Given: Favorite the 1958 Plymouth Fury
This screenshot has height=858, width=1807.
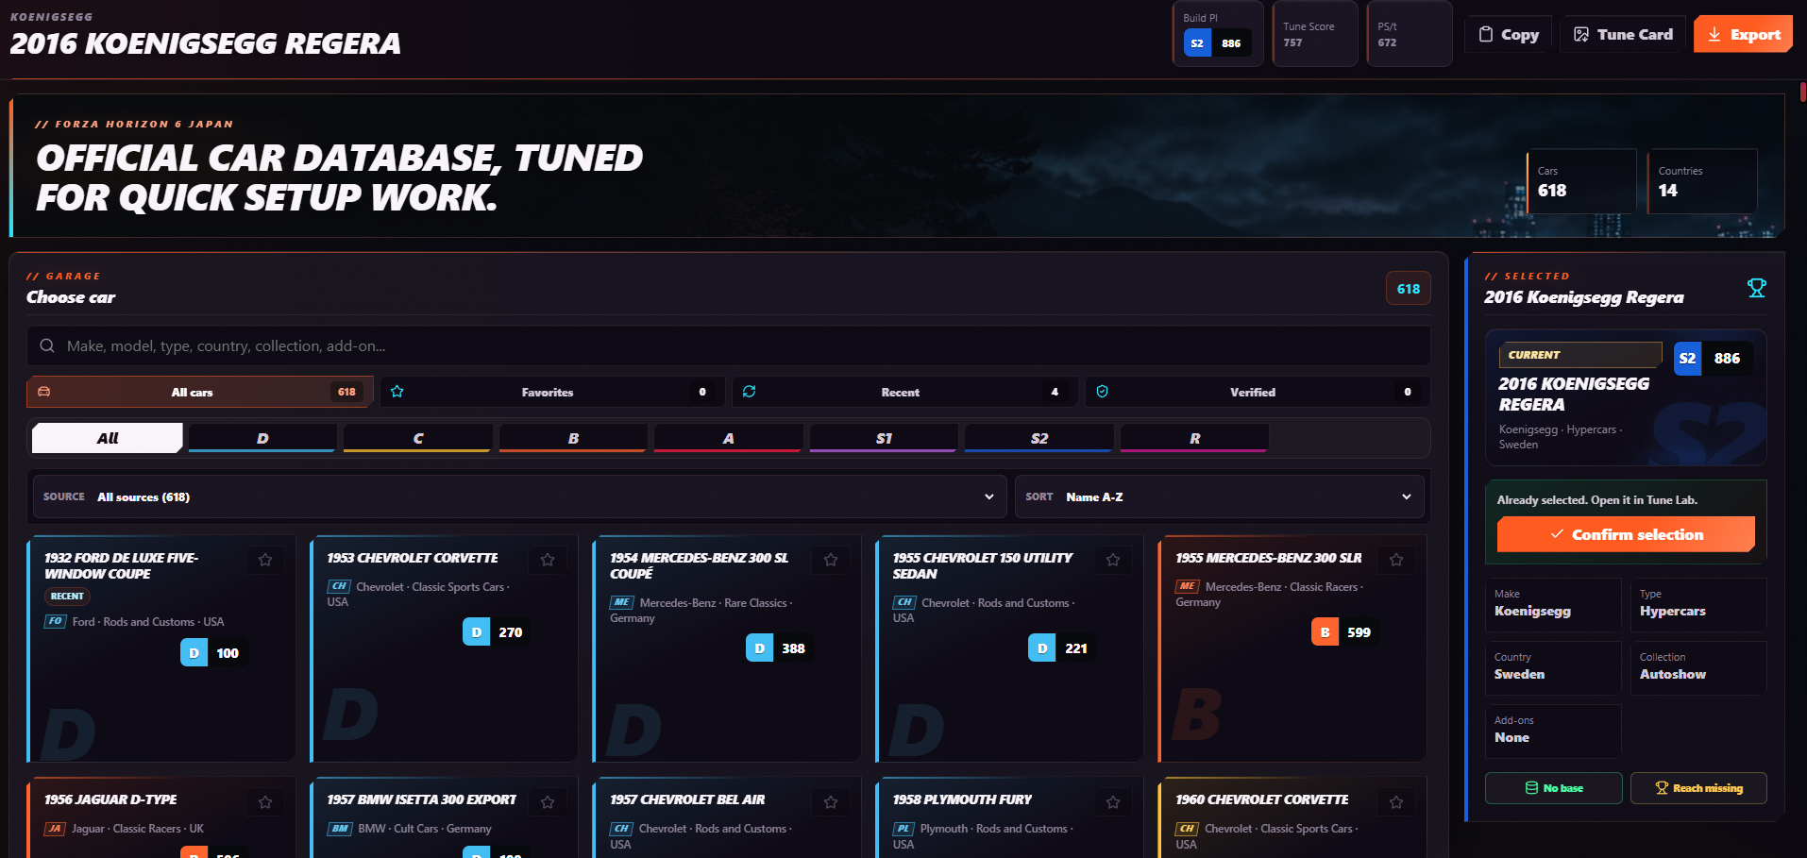Looking at the screenshot, I should click(1113, 802).
